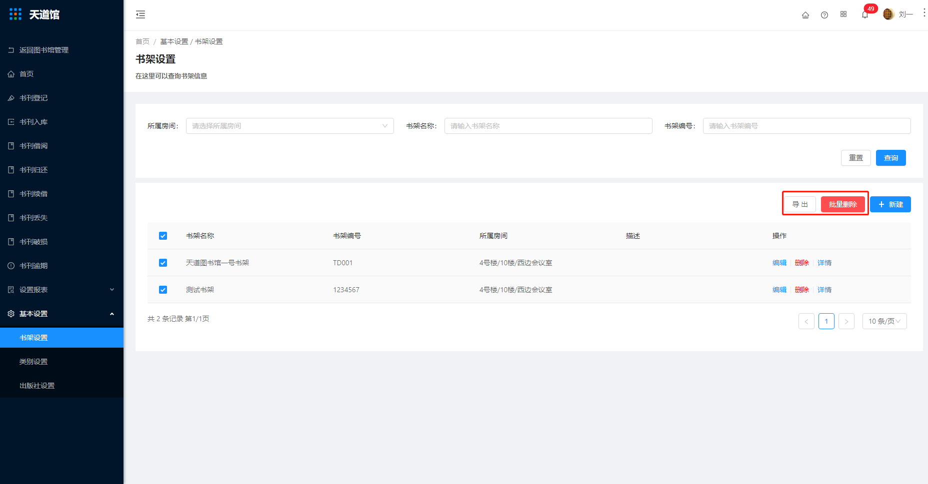Focus the 书架编号 input field
This screenshot has height=484, width=928.
(807, 126)
